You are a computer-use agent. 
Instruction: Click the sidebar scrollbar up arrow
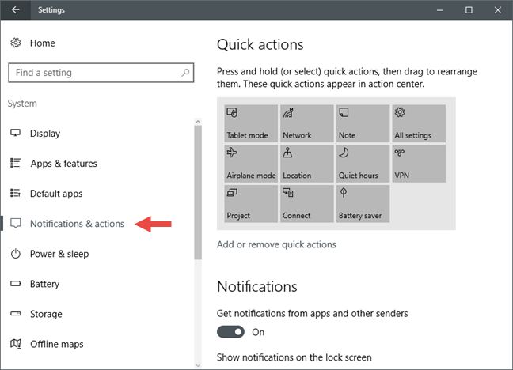coord(198,122)
